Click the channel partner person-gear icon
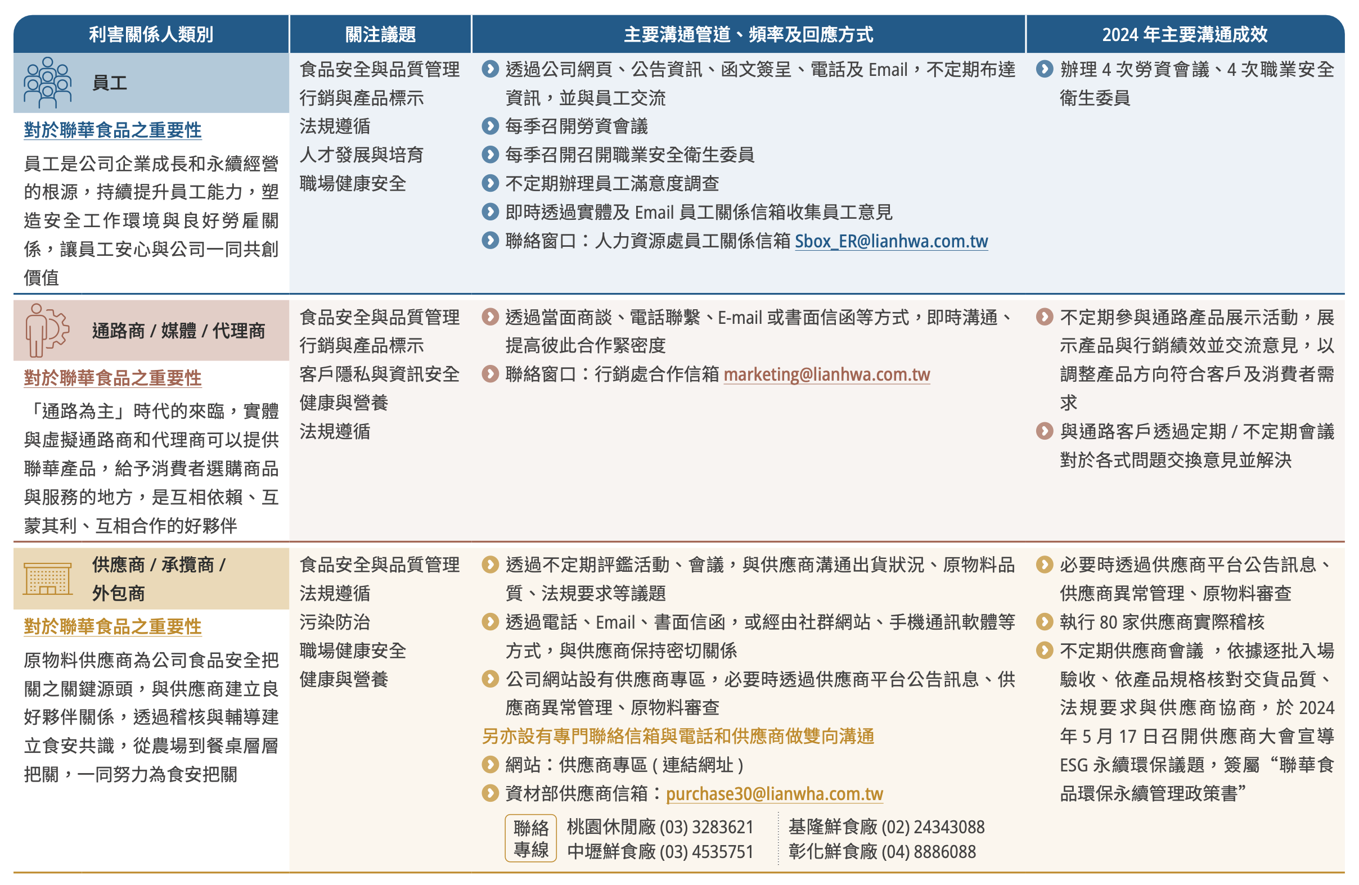 point(47,331)
